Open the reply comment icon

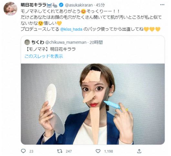coord(23,151)
